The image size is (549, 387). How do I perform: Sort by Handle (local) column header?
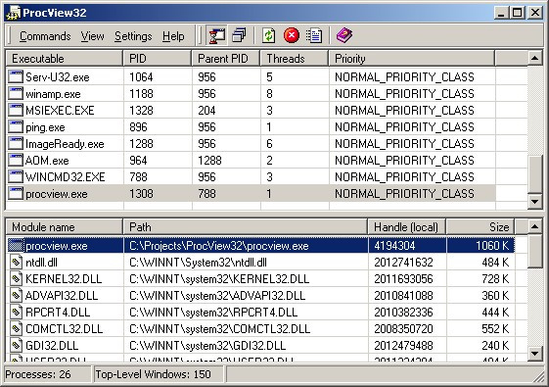tap(407, 226)
